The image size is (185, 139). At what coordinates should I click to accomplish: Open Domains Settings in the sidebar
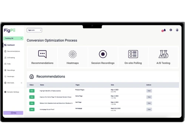pos(13,92)
